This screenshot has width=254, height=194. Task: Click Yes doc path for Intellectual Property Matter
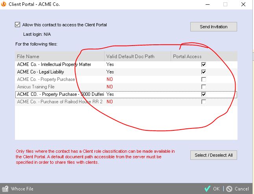[x=110, y=64]
